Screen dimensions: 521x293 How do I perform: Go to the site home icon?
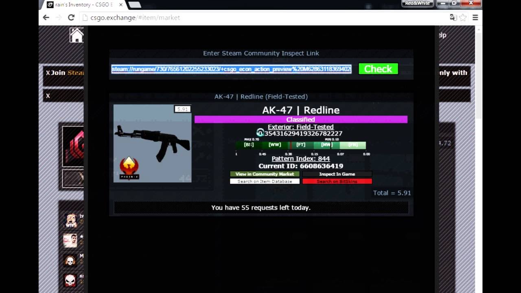coord(76,35)
